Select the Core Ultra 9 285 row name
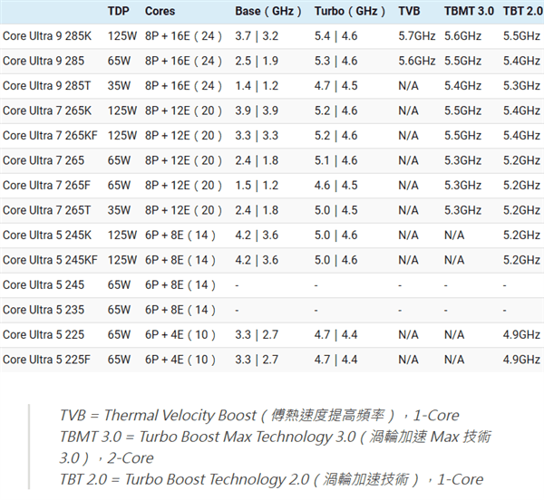This screenshot has height=500, width=544. 44,61
